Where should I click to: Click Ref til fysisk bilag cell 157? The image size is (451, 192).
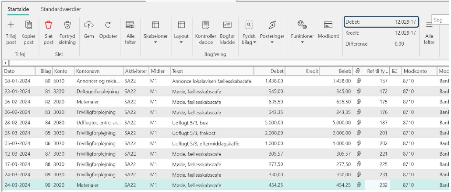pos(377,82)
